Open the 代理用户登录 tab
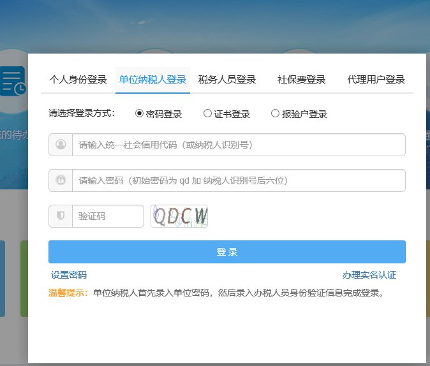The width and height of the screenshot is (430, 366). [x=376, y=80]
